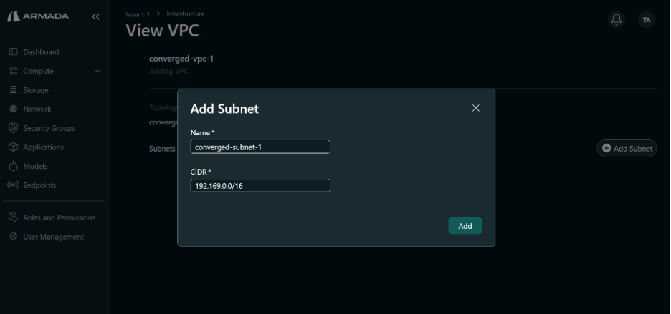Click the Security Groups shield icon
Image resolution: width=671 pixels, height=314 pixels.
point(14,128)
